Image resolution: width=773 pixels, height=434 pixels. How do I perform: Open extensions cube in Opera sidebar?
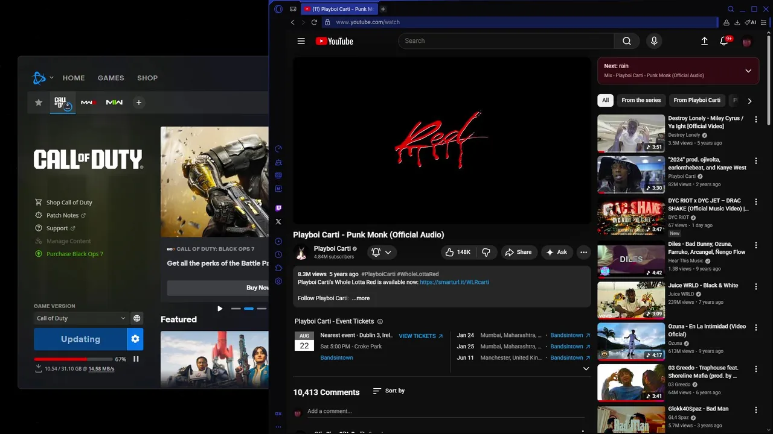[278, 268]
